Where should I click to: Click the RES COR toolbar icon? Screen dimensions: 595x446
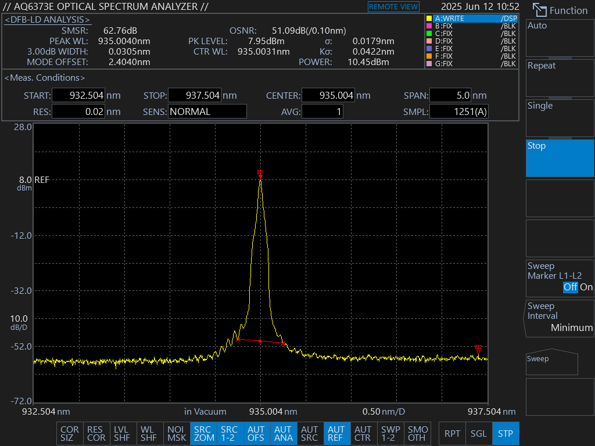click(x=96, y=433)
